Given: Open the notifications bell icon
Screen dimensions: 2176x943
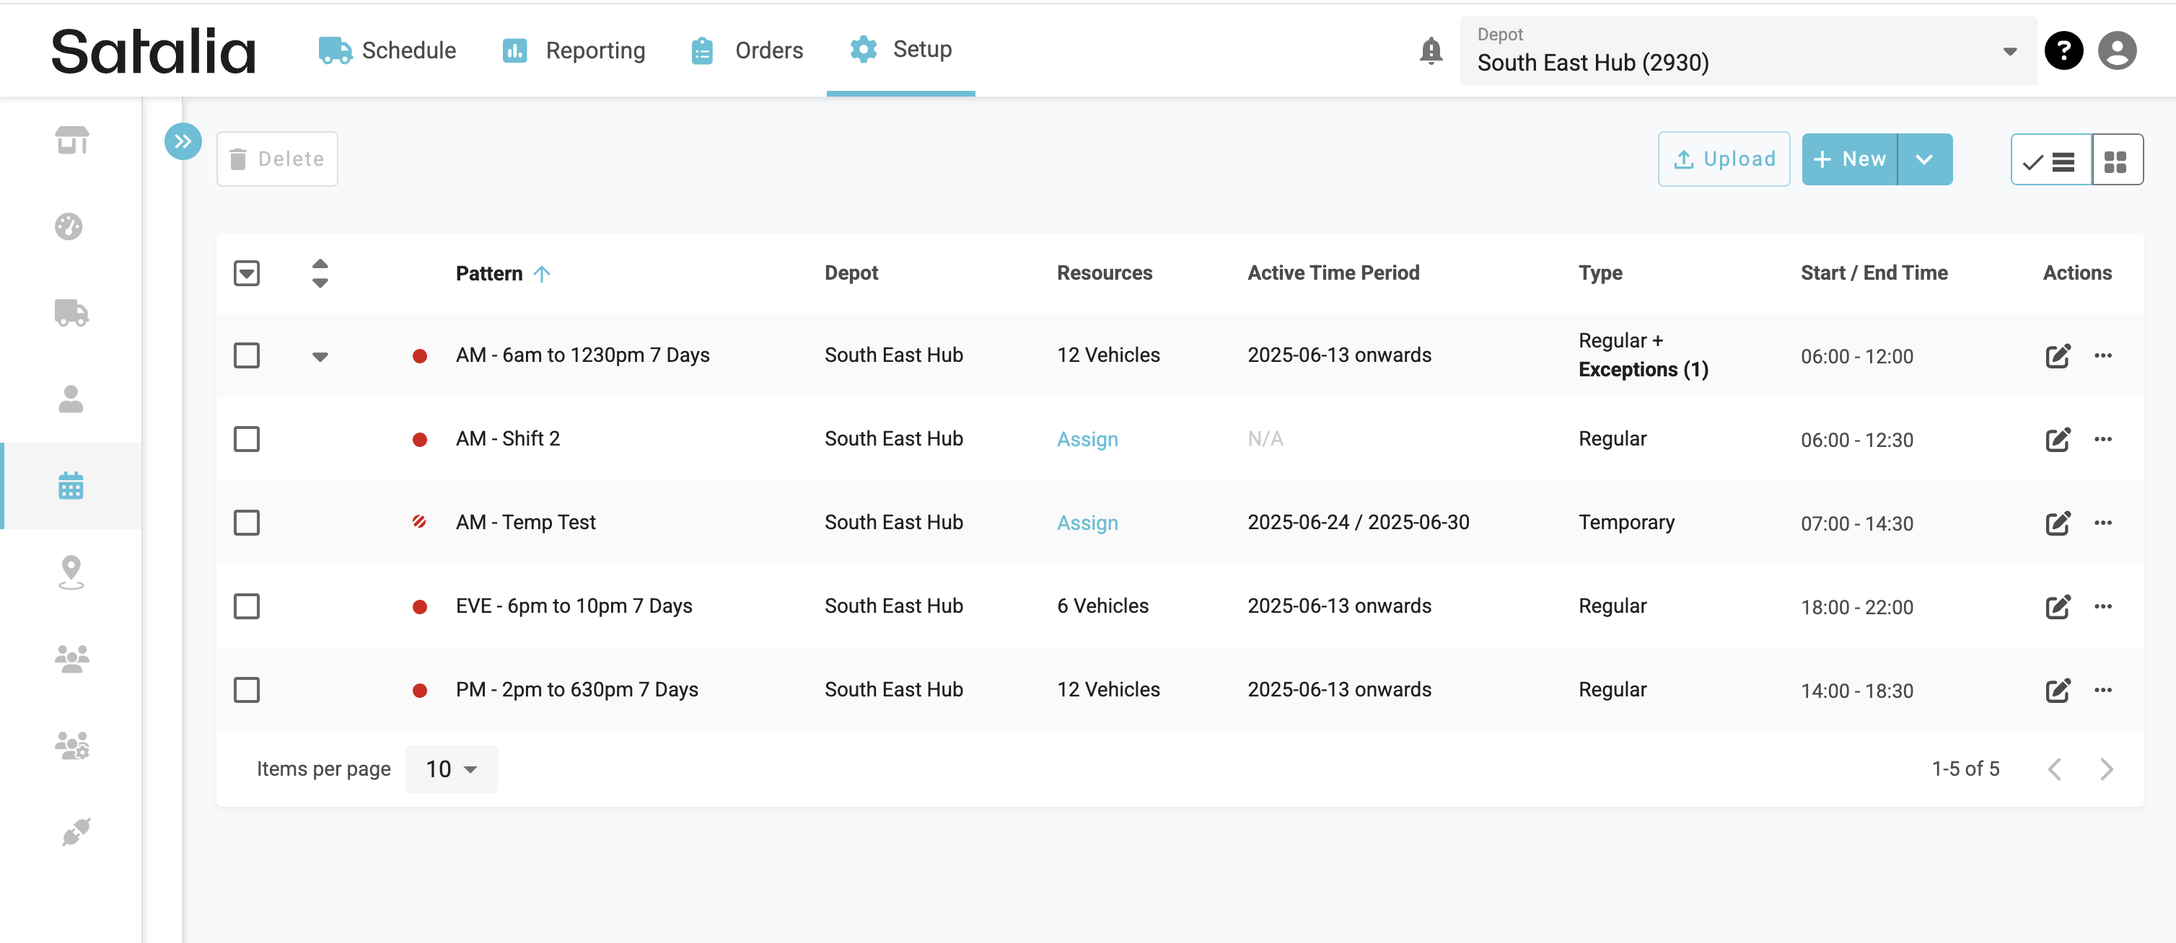Looking at the screenshot, I should pyautogui.click(x=1430, y=51).
